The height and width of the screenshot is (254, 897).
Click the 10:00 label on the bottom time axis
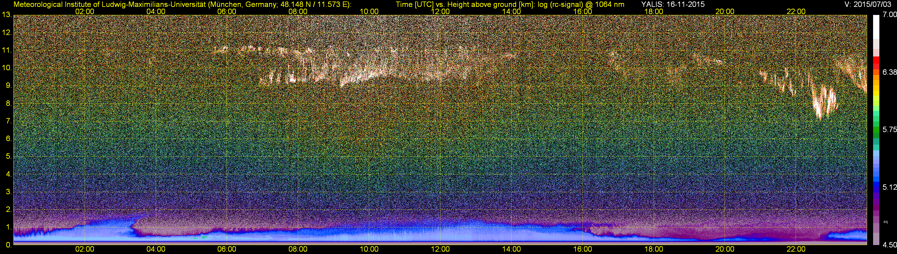tap(369, 250)
